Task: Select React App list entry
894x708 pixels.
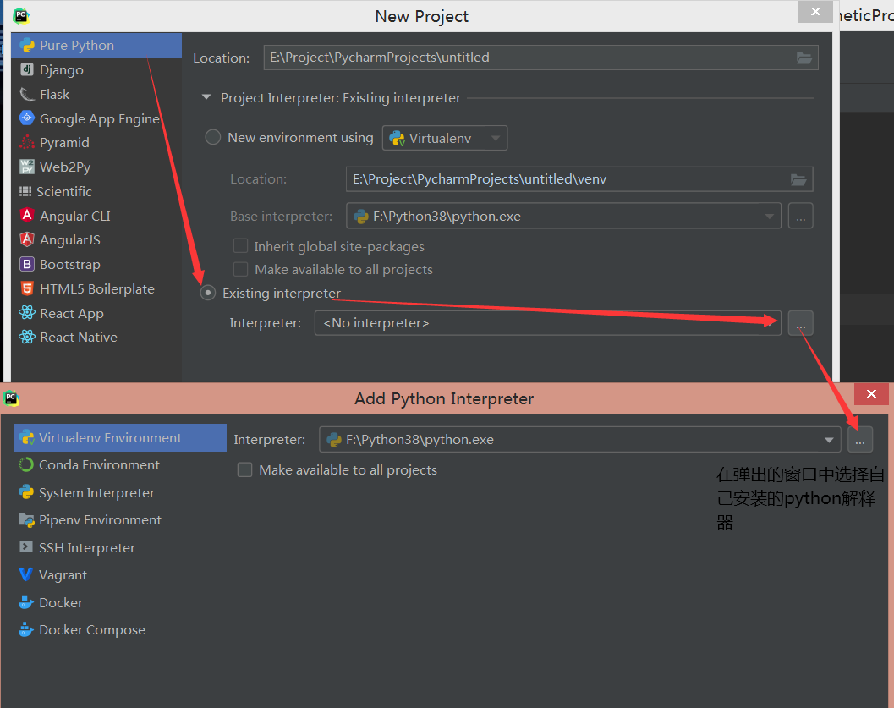Action: [96, 313]
